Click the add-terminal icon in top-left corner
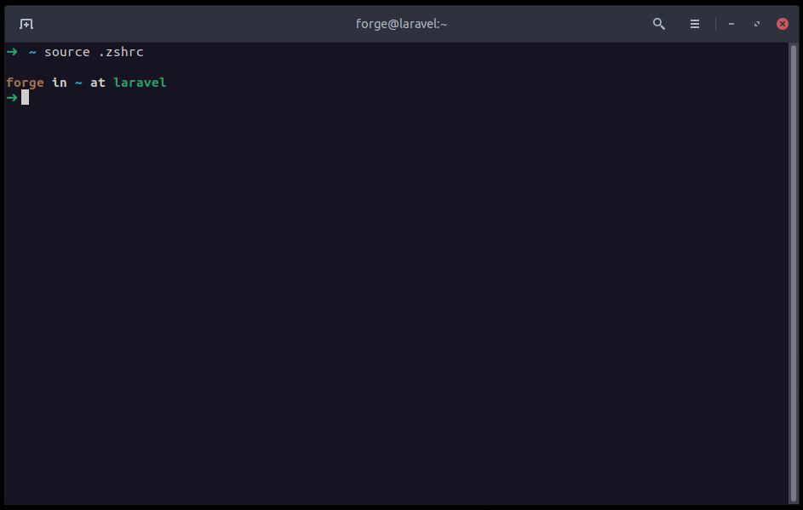 (26, 24)
